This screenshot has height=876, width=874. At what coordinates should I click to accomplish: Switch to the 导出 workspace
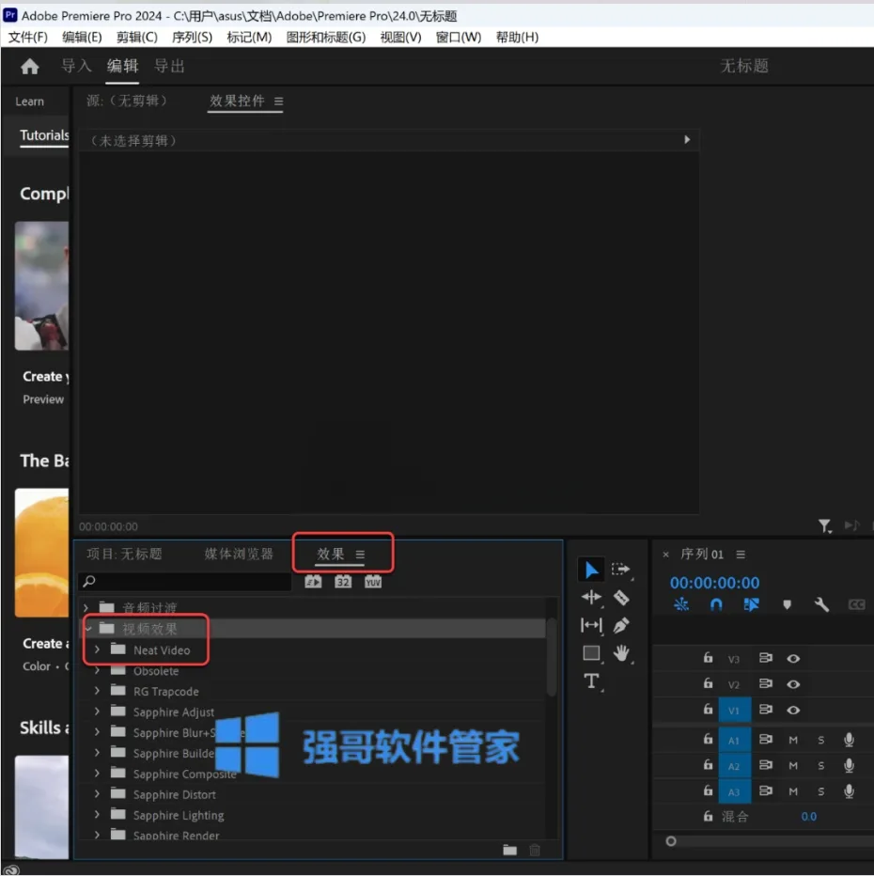coord(169,66)
